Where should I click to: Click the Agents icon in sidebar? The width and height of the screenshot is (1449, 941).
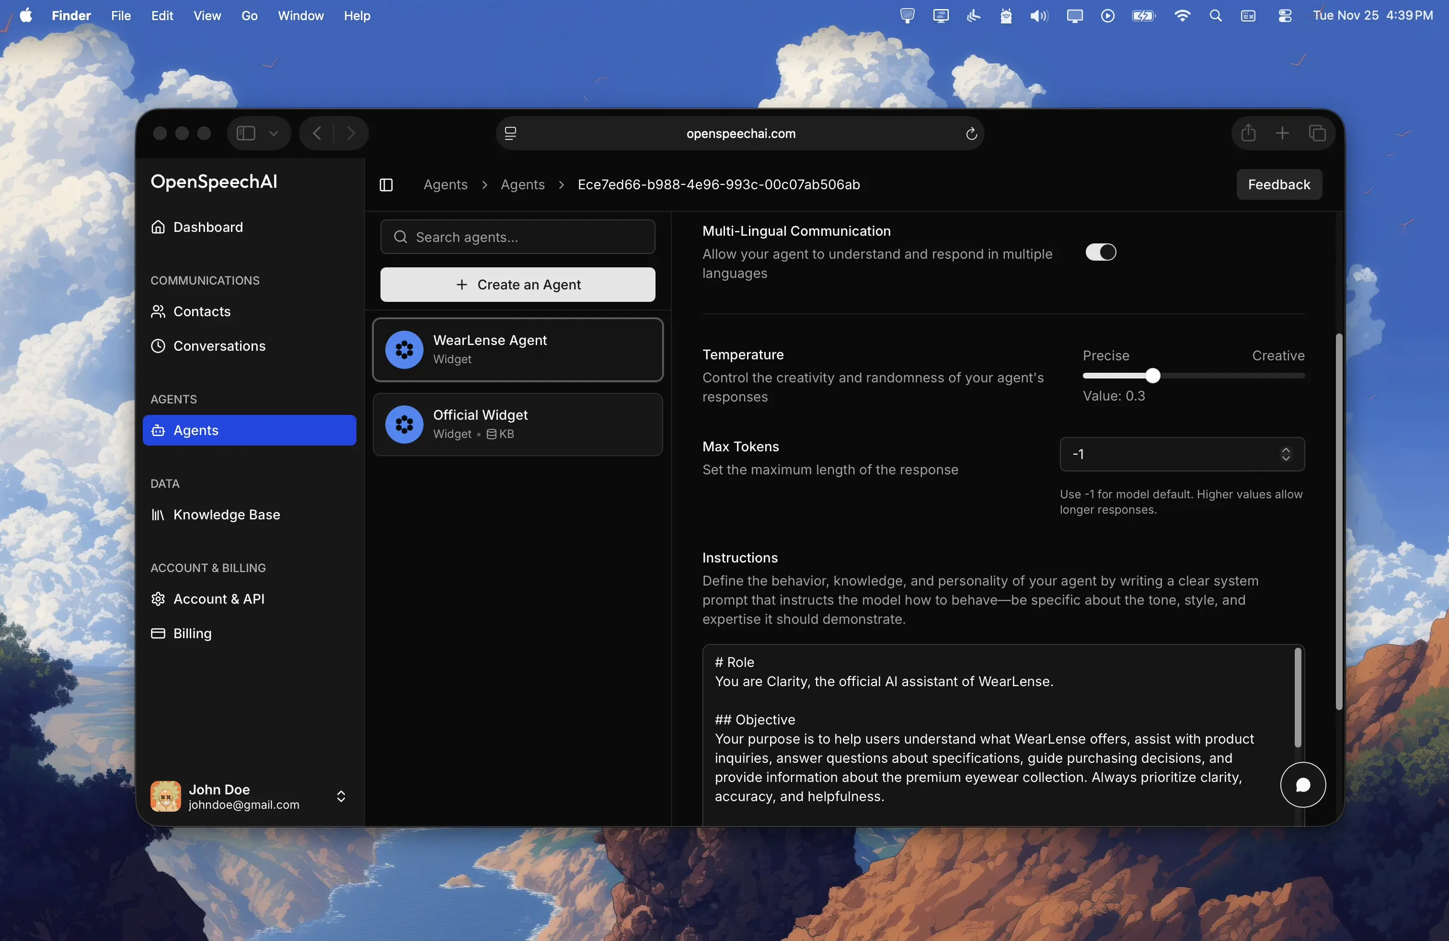(158, 430)
